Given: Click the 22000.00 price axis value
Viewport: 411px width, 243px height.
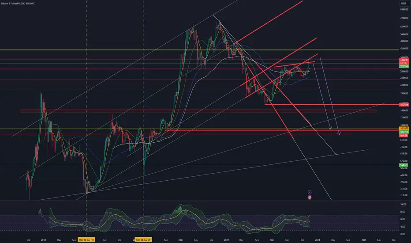Looking at the screenshot, I should (x=404, y=85).
